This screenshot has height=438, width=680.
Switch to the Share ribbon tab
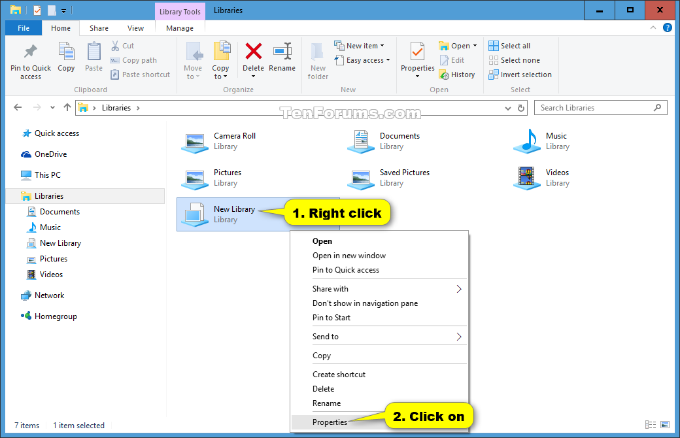[x=99, y=27]
